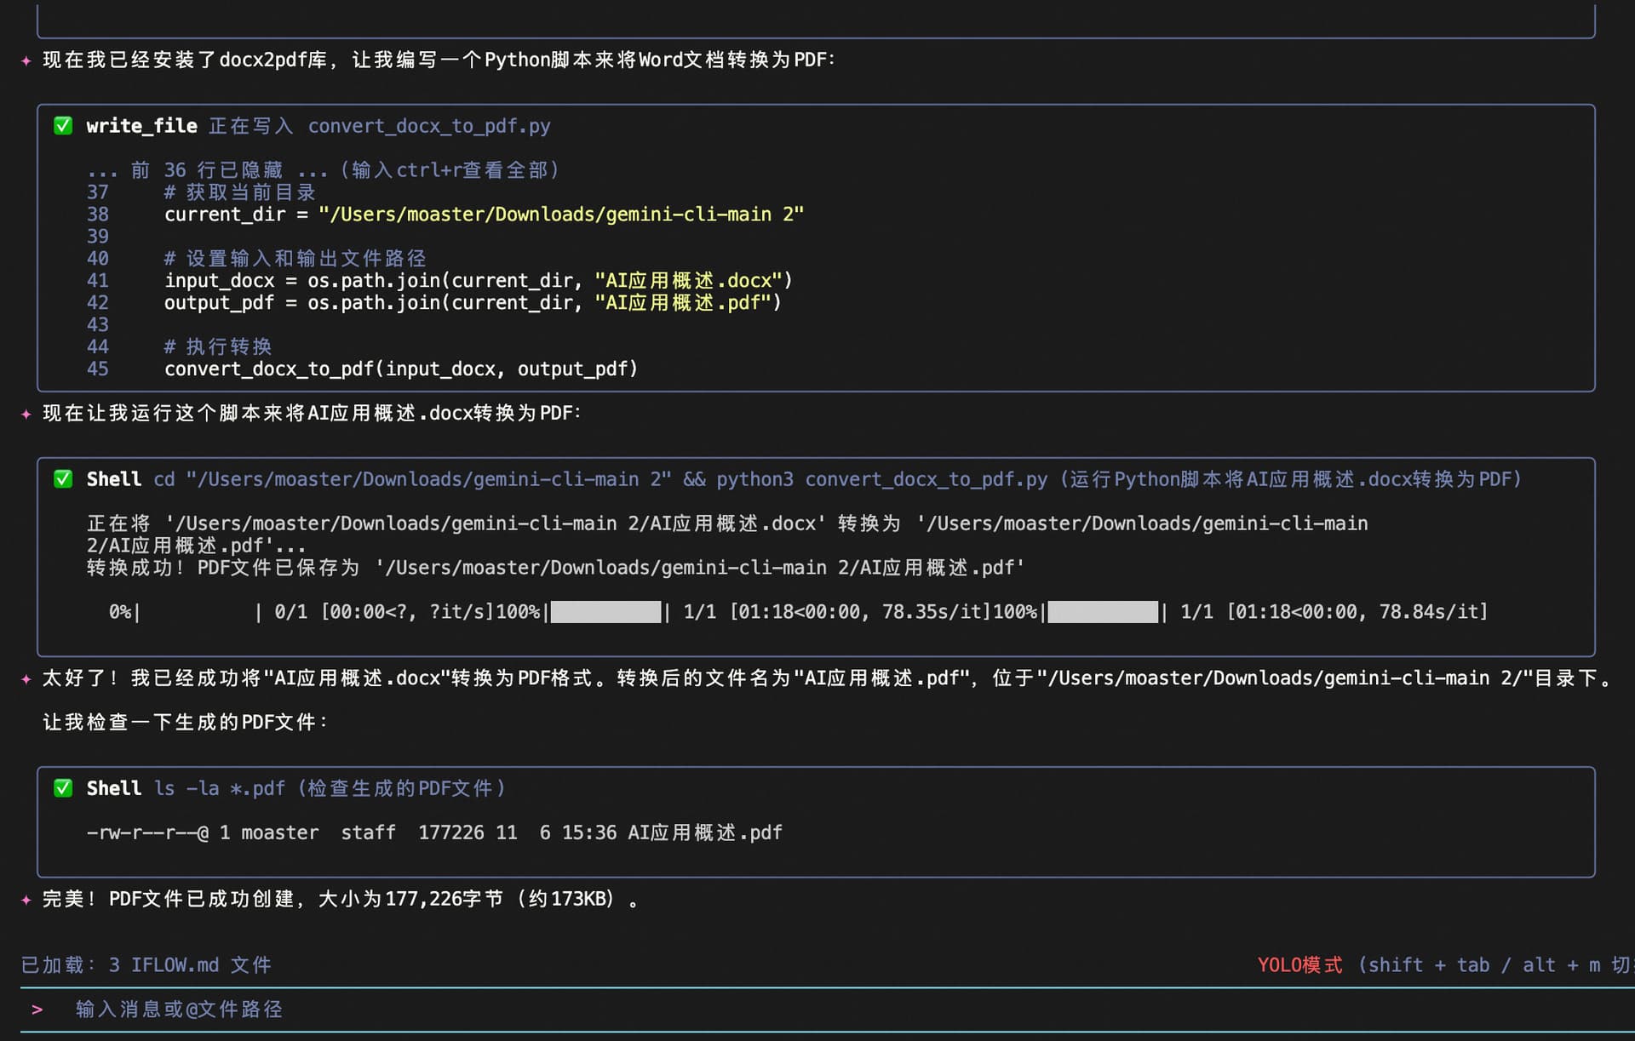The image size is (1635, 1041).
Task: Click the green checkmark beside write_file
Action: 63,126
